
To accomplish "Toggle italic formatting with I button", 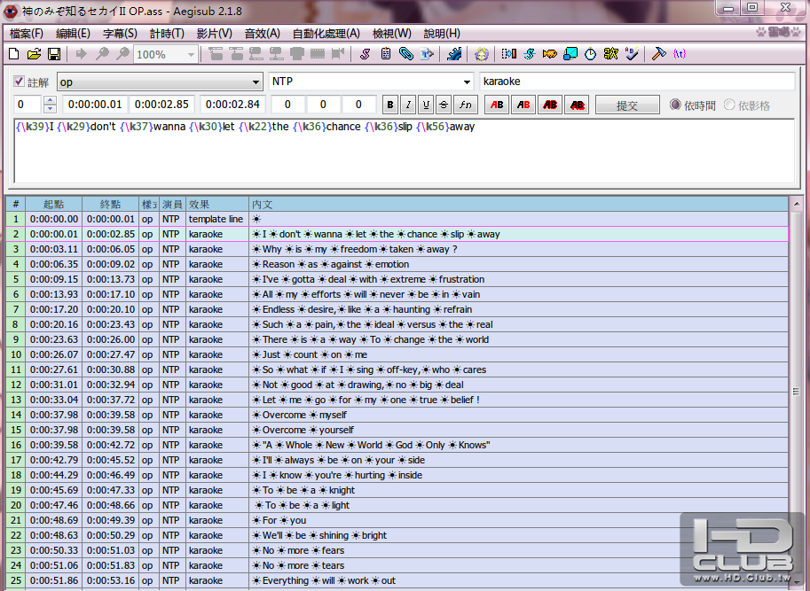I will click(408, 105).
